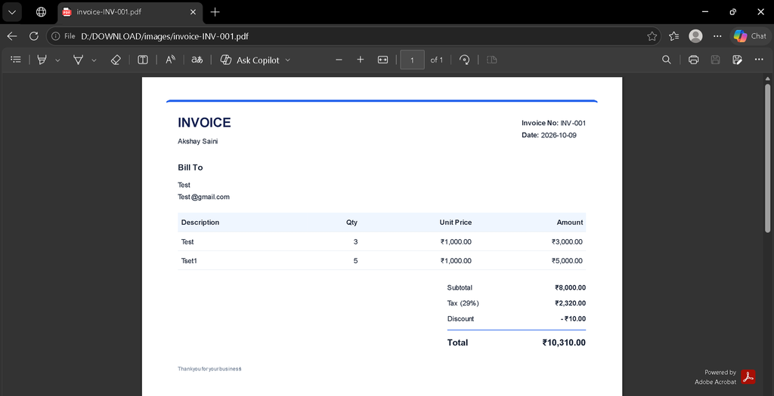Screen dimensions: 774x396
Task: Click the INVOICE heading
Action: pyautogui.click(x=204, y=123)
